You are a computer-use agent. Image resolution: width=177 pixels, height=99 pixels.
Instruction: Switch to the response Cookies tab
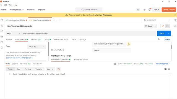point(15,64)
